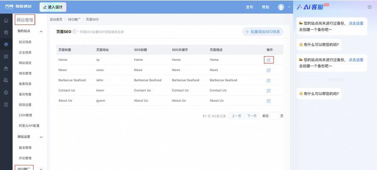This screenshot has width=377, height=170.
Task: Click the 网站管理 sidebar heading
Action: pyautogui.click(x=25, y=20)
